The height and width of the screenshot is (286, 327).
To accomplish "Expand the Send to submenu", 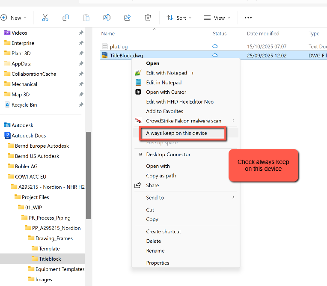I will 186,197.
